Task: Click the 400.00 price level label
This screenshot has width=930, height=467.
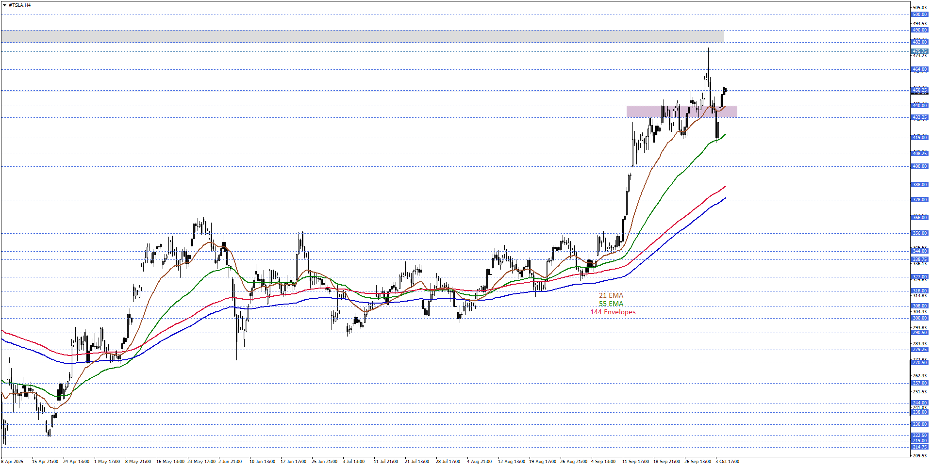Action: (x=919, y=166)
